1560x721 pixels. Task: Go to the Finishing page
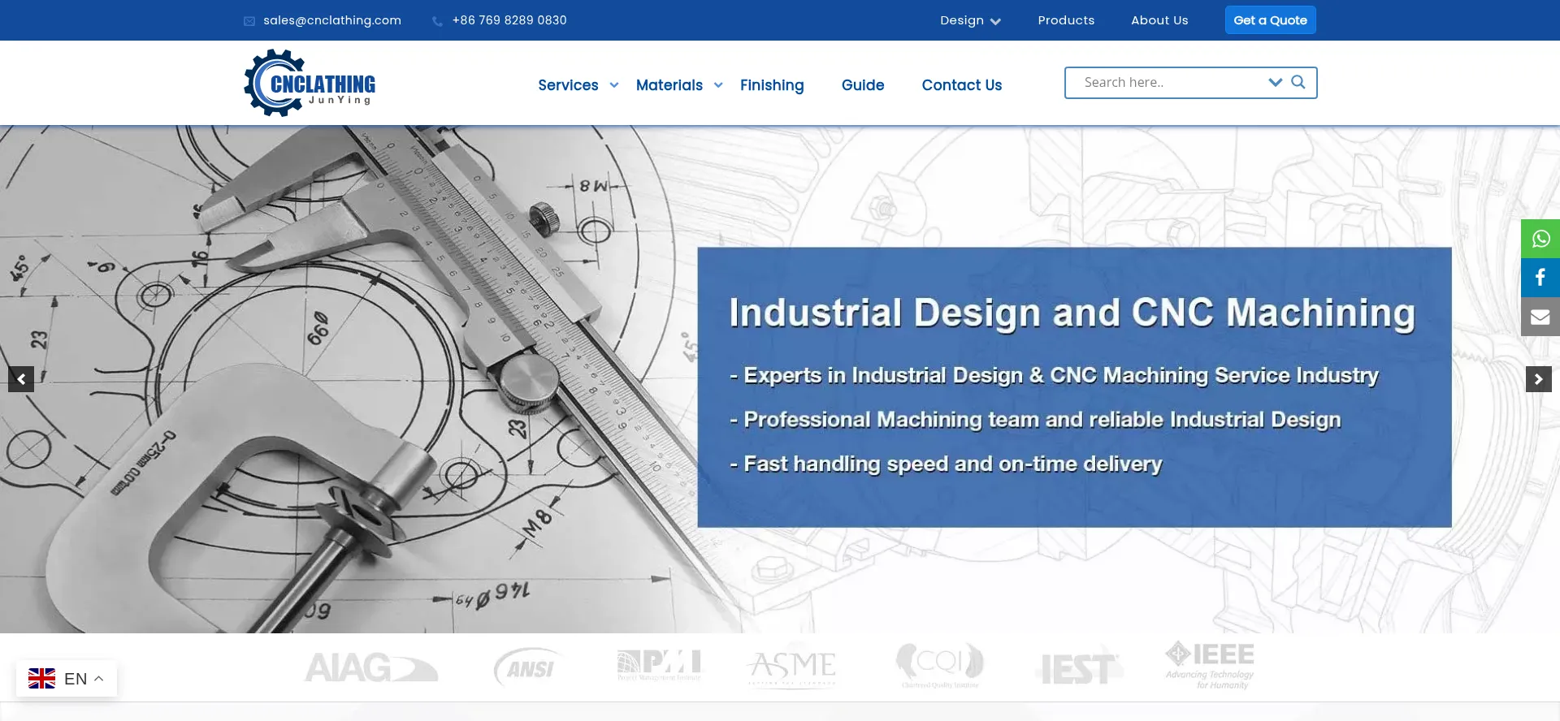pyautogui.click(x=772, y=85)
